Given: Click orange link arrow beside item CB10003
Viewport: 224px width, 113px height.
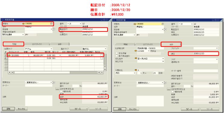Looking at the screenshot, I should [x=9, y=55].
